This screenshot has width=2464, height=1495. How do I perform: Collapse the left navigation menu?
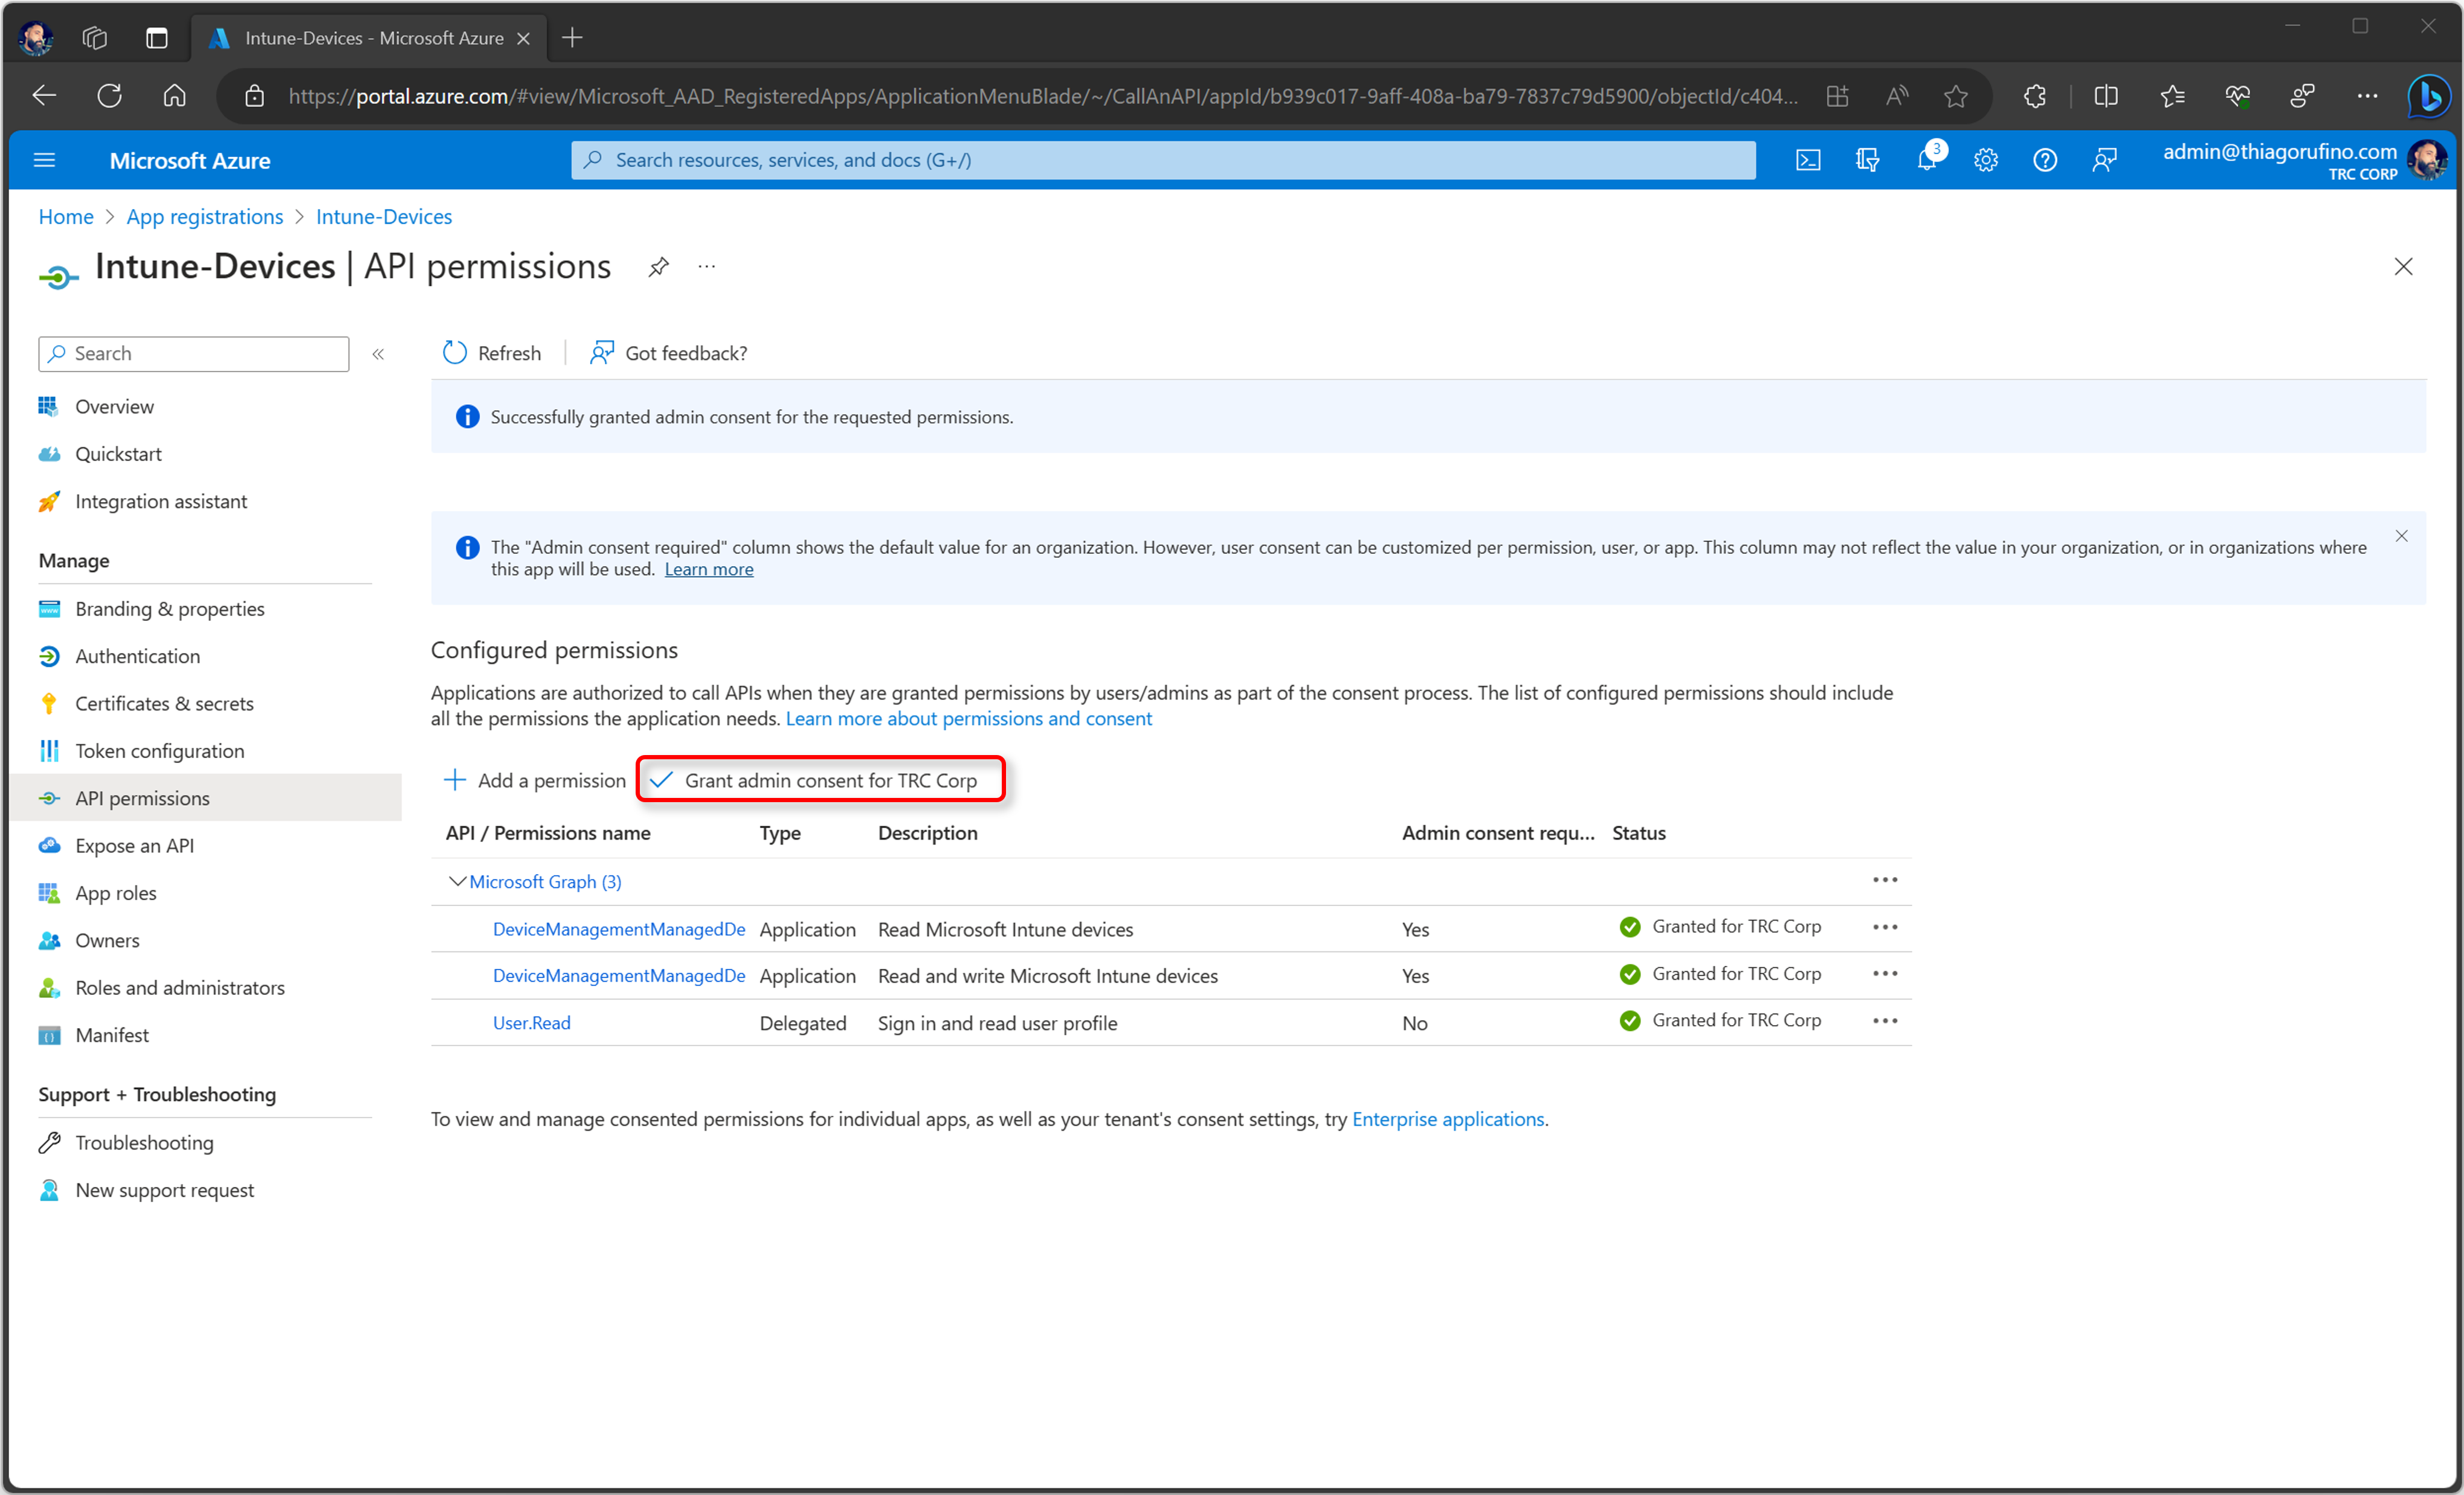pyautogui.click(x=378, y=354)
